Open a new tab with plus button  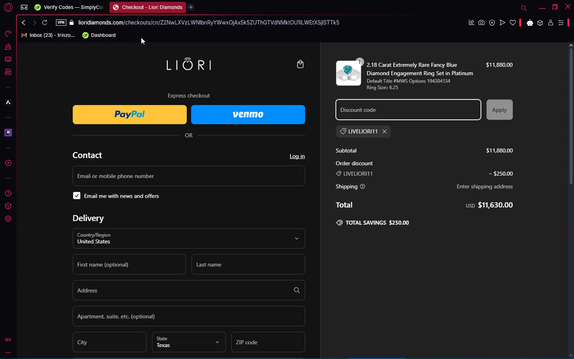[191, 7]
